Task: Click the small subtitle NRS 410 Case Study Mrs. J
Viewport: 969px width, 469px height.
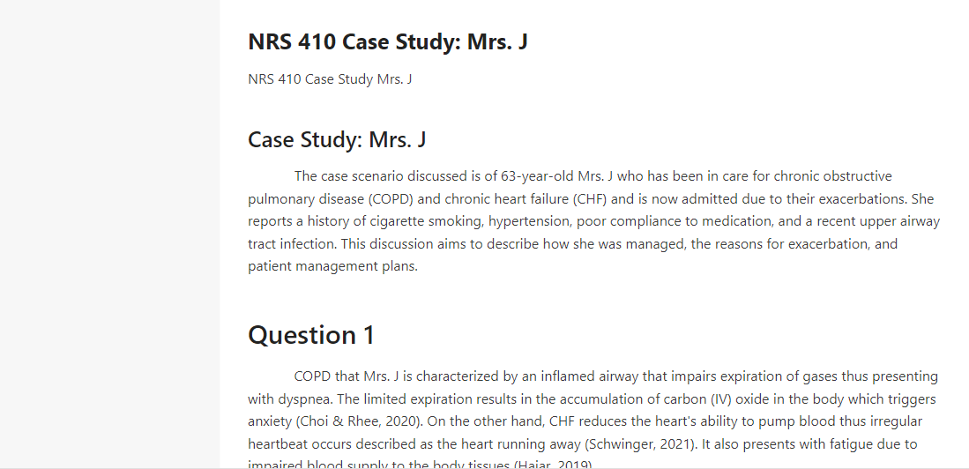Action: pyautogui.click(x=330, y=79)
